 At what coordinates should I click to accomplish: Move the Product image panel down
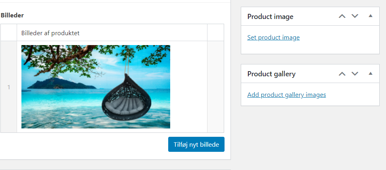tap(355, 16)
